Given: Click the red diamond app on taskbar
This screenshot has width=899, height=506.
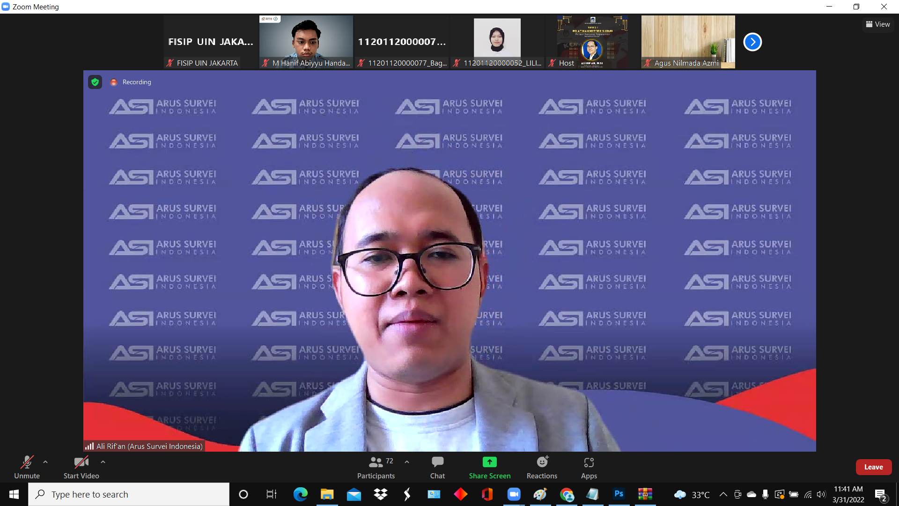Looking at the screenshot, I should [x=461, y=494].
